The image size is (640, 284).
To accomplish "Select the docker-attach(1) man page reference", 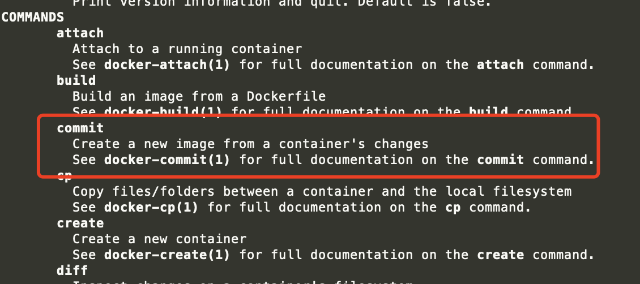I will [x=167, y=64].
